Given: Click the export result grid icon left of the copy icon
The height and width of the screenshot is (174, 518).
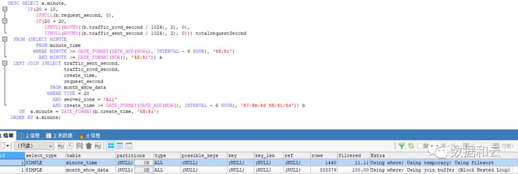Looking at the screenshot, I should 61,146.
